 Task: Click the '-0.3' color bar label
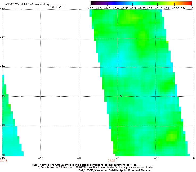133,8
